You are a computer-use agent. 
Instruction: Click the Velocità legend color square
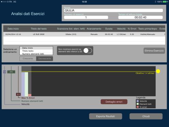(x=138, y=101)
